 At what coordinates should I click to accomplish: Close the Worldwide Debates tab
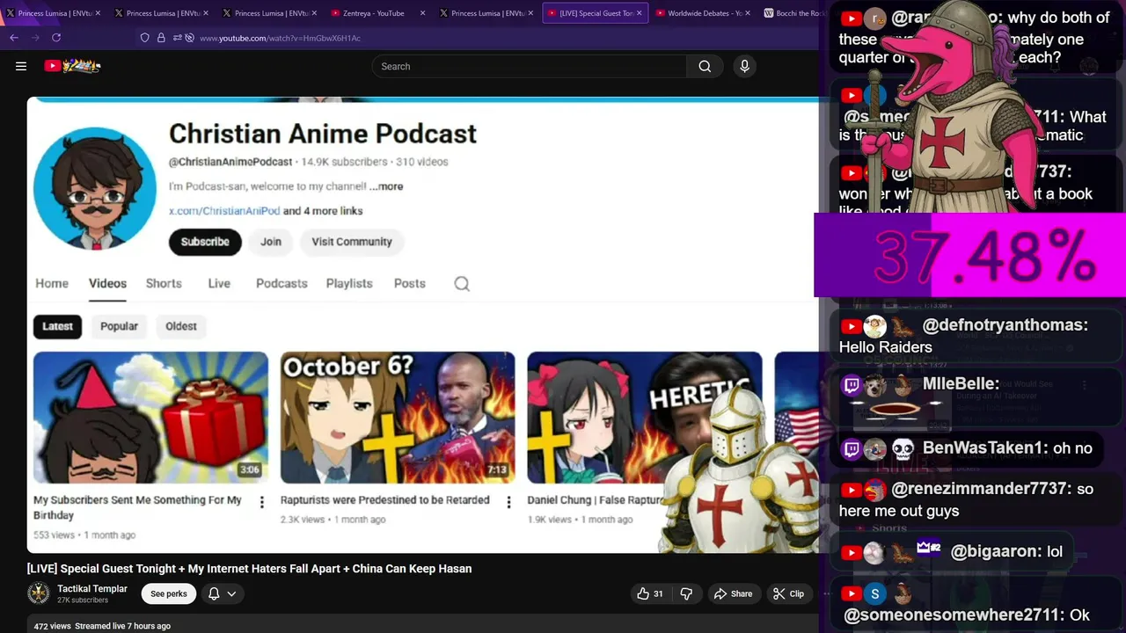(x=748, y=13)
